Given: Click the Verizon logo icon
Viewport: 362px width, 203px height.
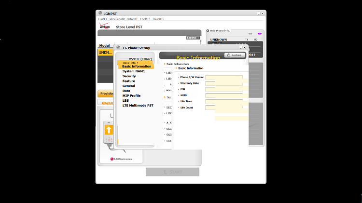Looking at the screenshot, I should pos(104,27).
